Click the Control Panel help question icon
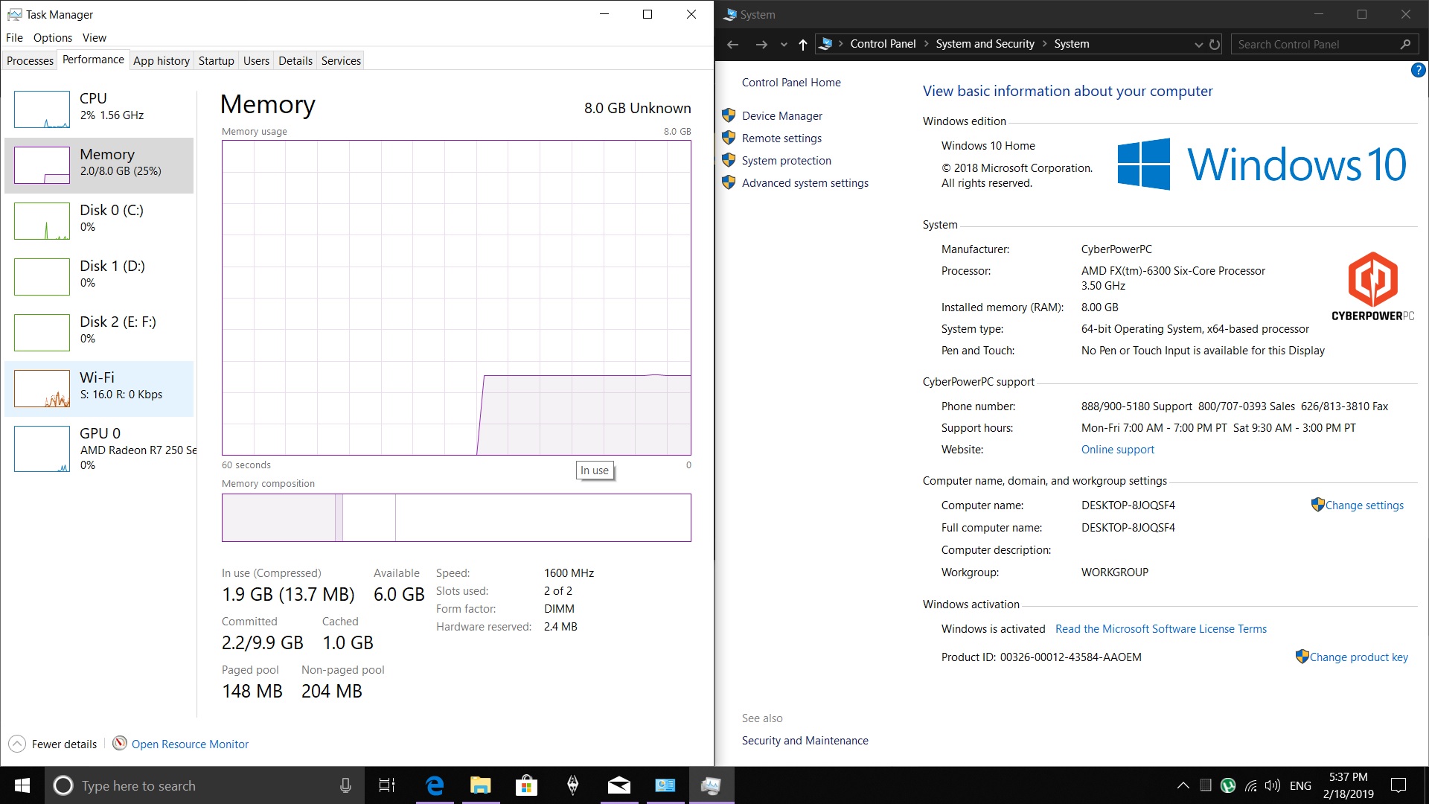 1418,71
